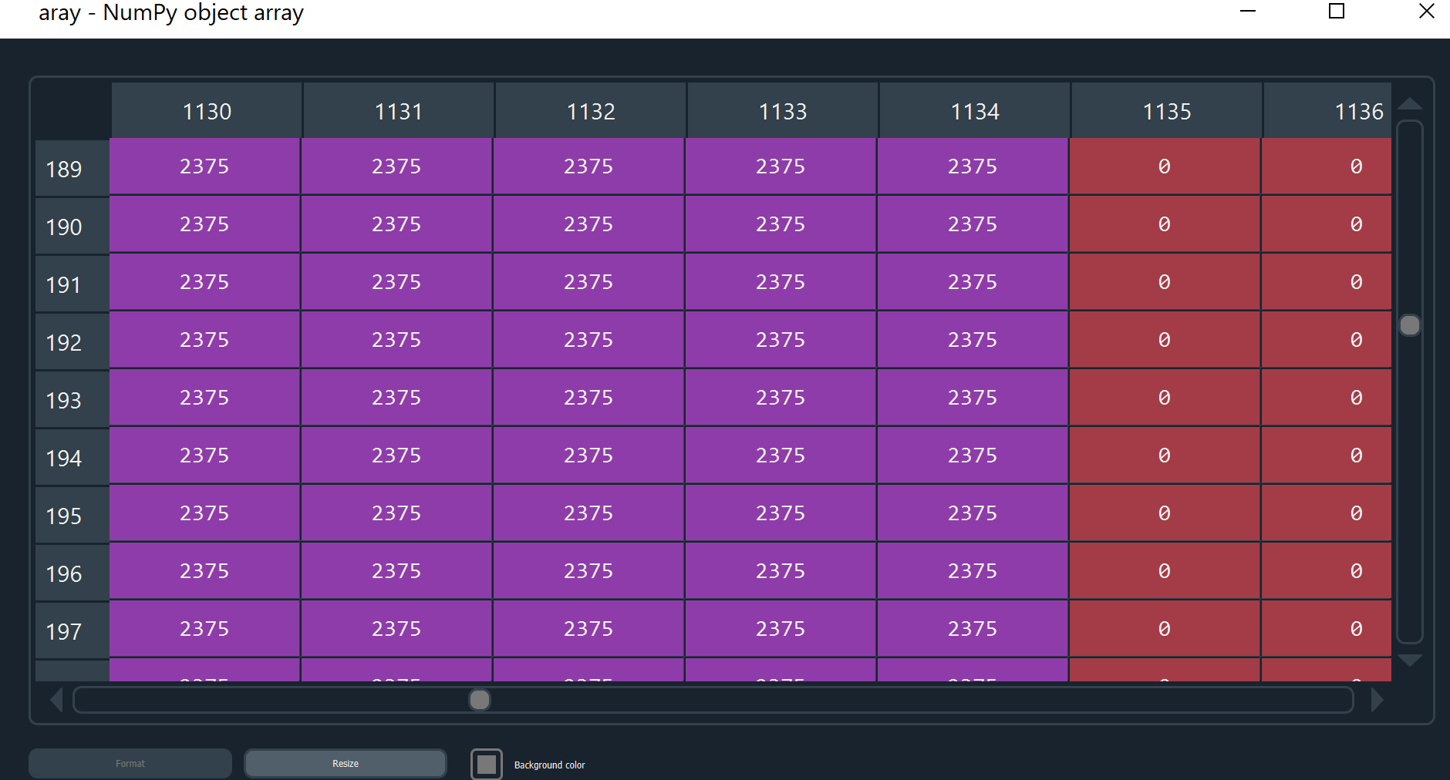Click cell 0 at row 197, column 1136

1327,629
